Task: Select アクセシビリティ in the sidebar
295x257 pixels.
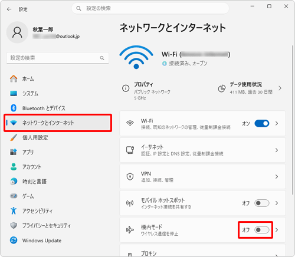Action: 57,211
